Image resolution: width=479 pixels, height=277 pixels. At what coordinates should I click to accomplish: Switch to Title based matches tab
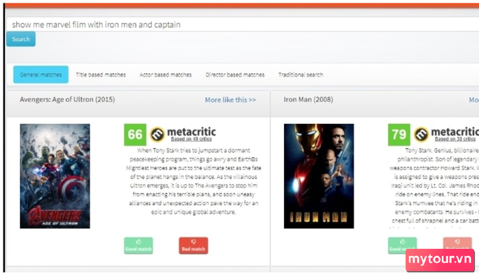pos(101,75)
